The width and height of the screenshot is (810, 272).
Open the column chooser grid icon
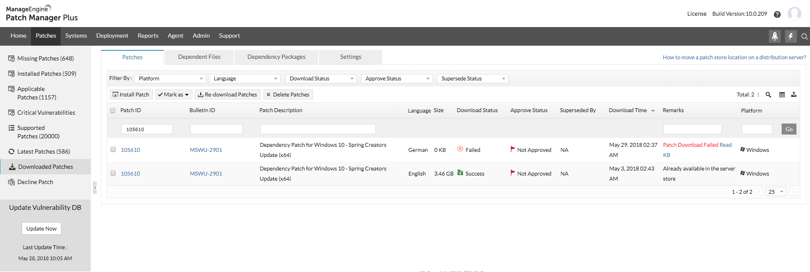pyautogui.click(x=782, y=95)
